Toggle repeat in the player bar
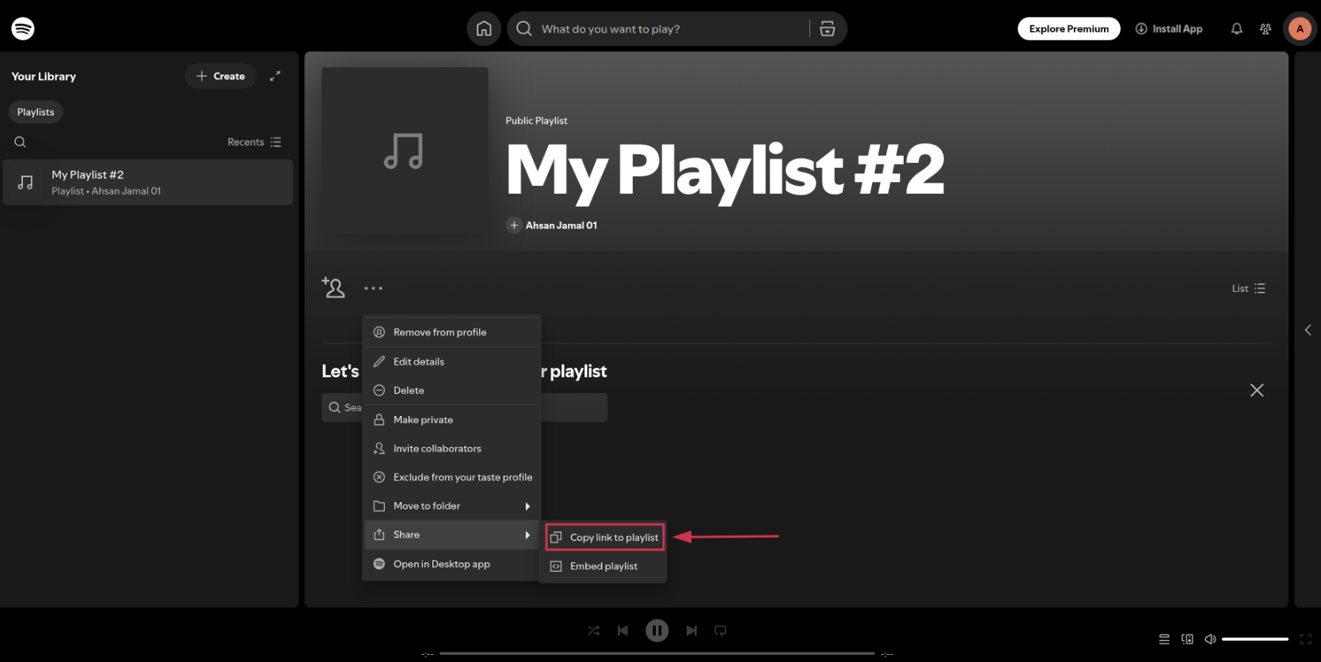Viewport: 1321px width, 662px height. pyautogui.click(x=721, y=630)
